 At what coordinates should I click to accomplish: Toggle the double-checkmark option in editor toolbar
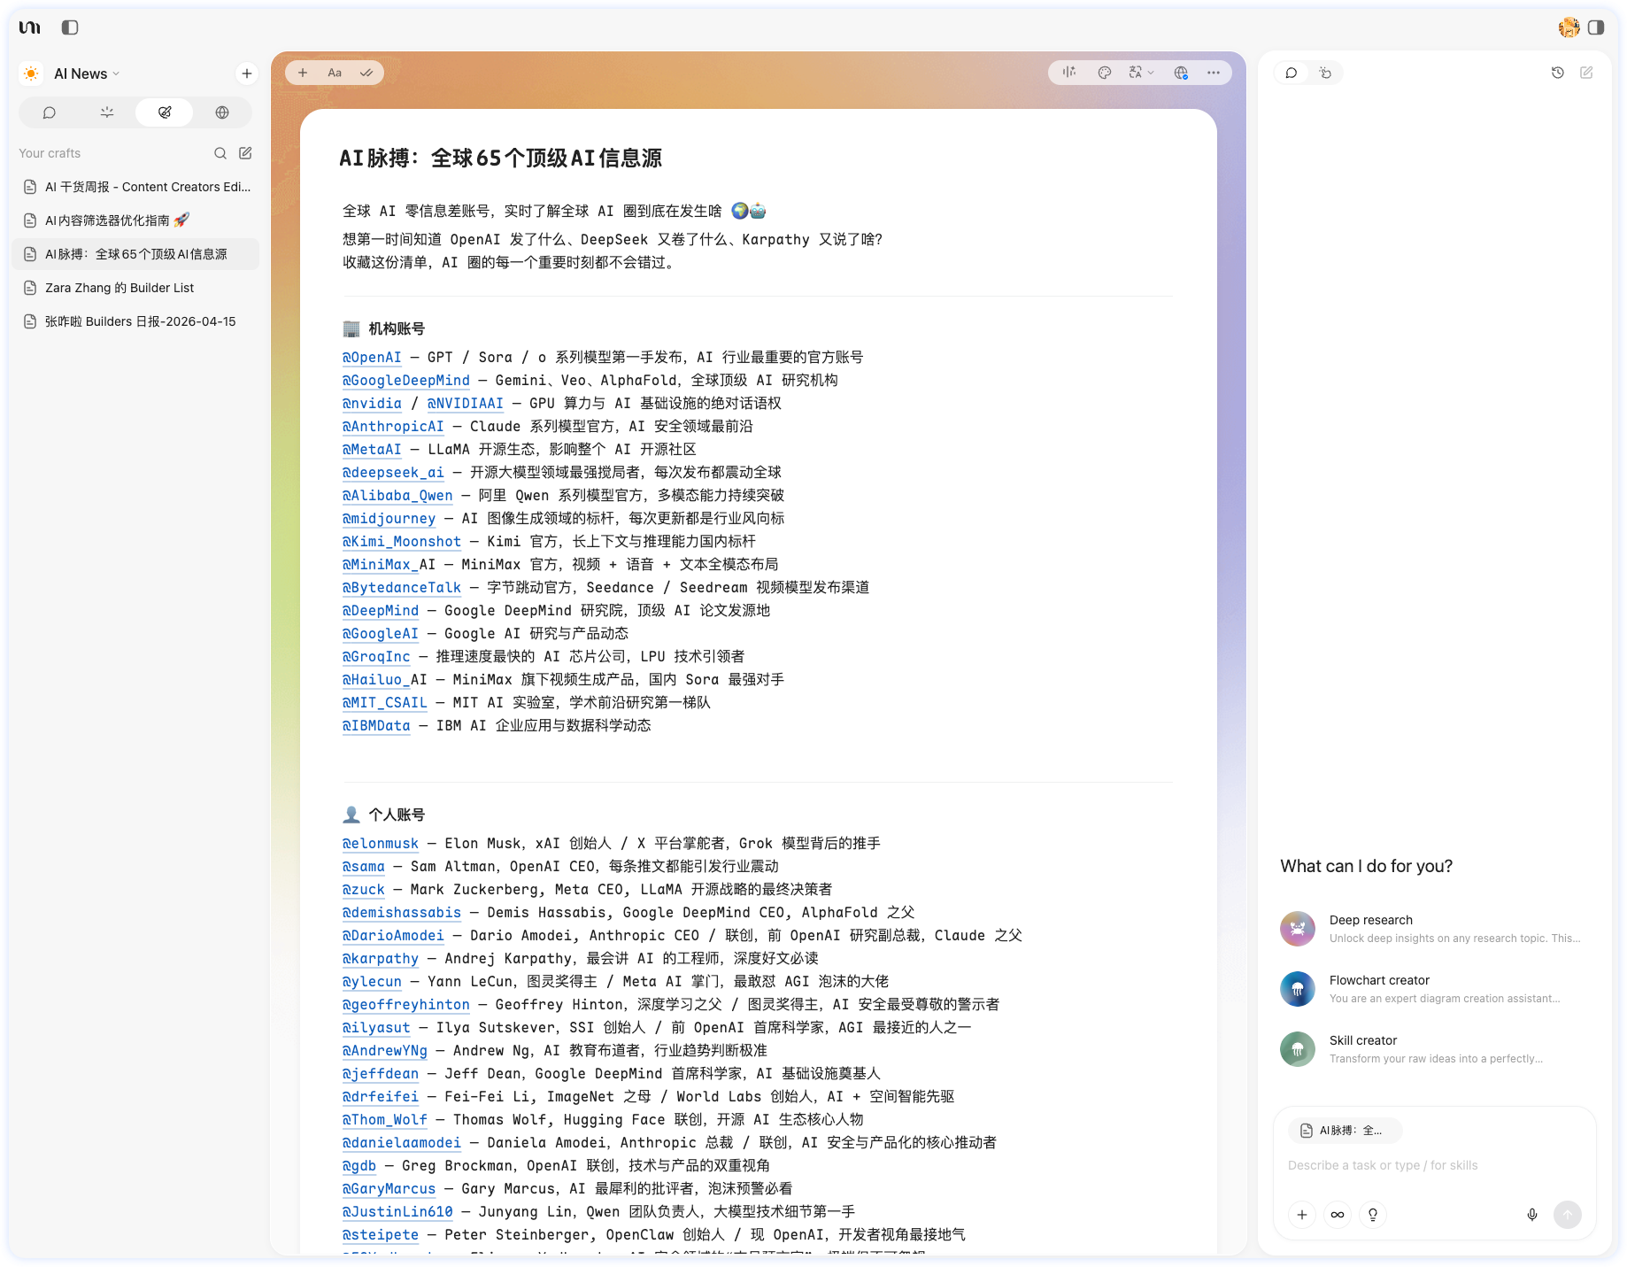click(x=366, y=73)
